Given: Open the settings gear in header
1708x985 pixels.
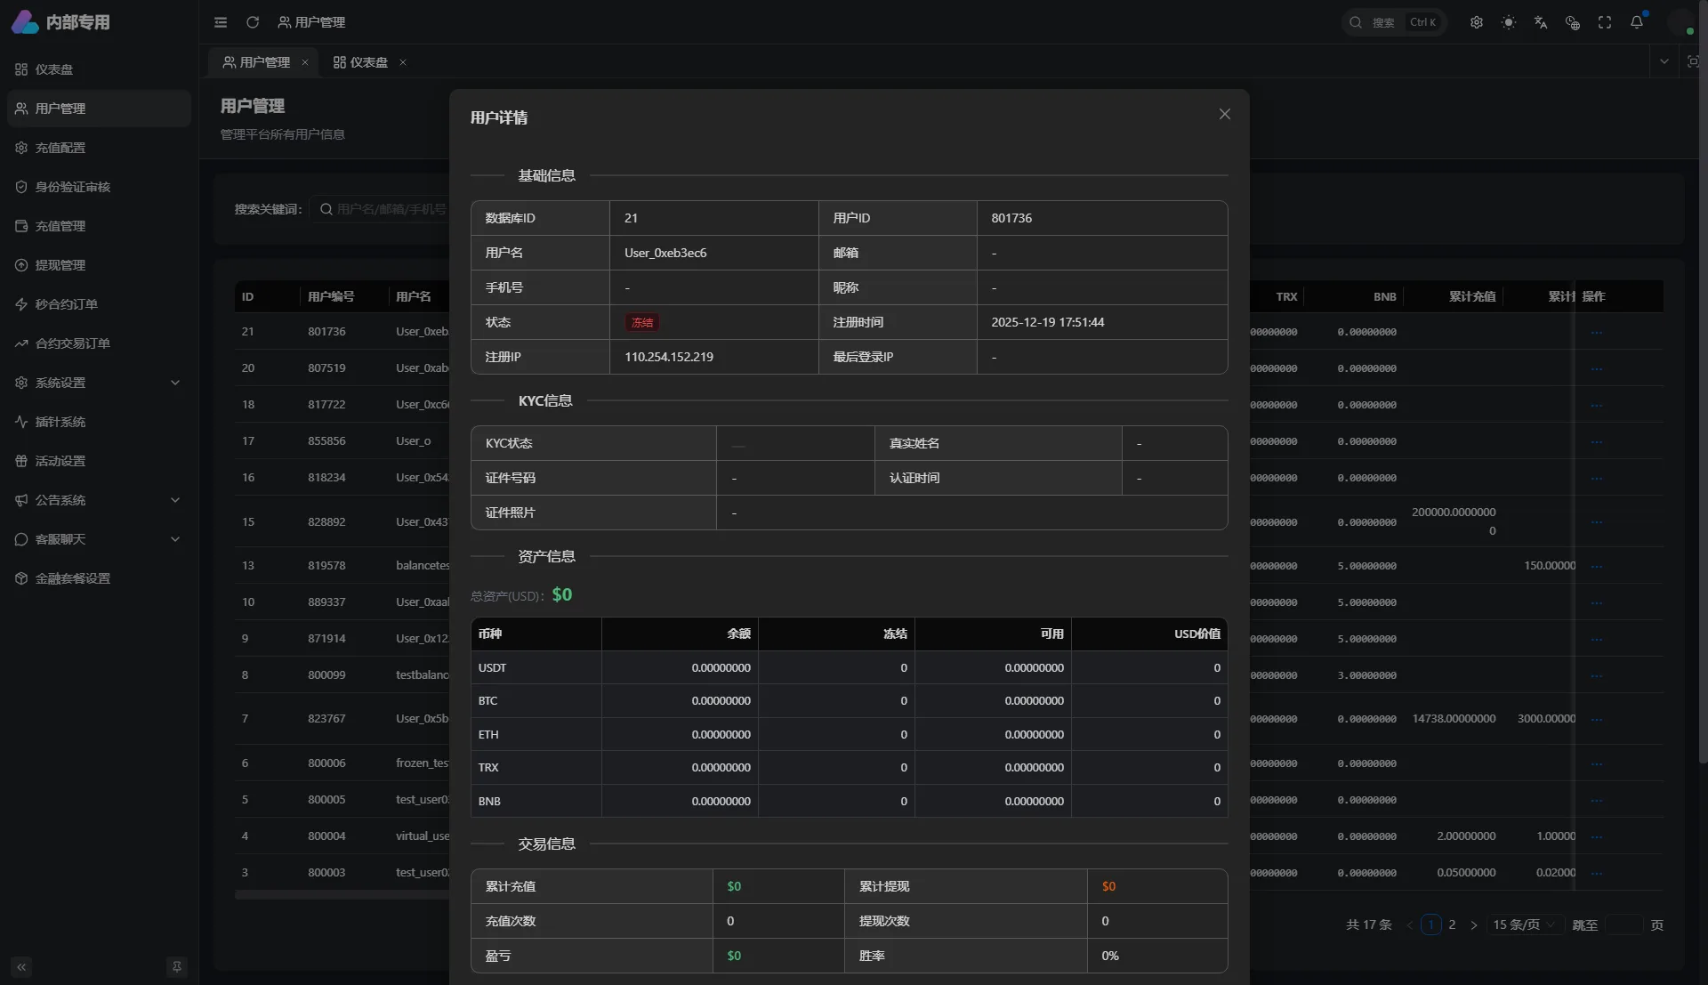Looking at the screenshot, I should (x=1476, y=22).
